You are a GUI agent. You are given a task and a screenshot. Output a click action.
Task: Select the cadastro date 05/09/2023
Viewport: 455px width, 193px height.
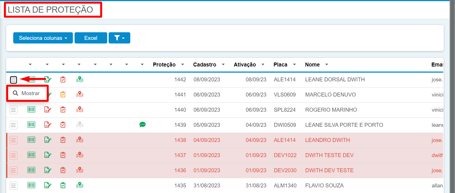pos(207,125)
